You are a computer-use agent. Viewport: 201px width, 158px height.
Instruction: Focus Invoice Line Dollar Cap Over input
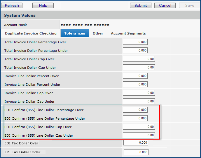139,93
